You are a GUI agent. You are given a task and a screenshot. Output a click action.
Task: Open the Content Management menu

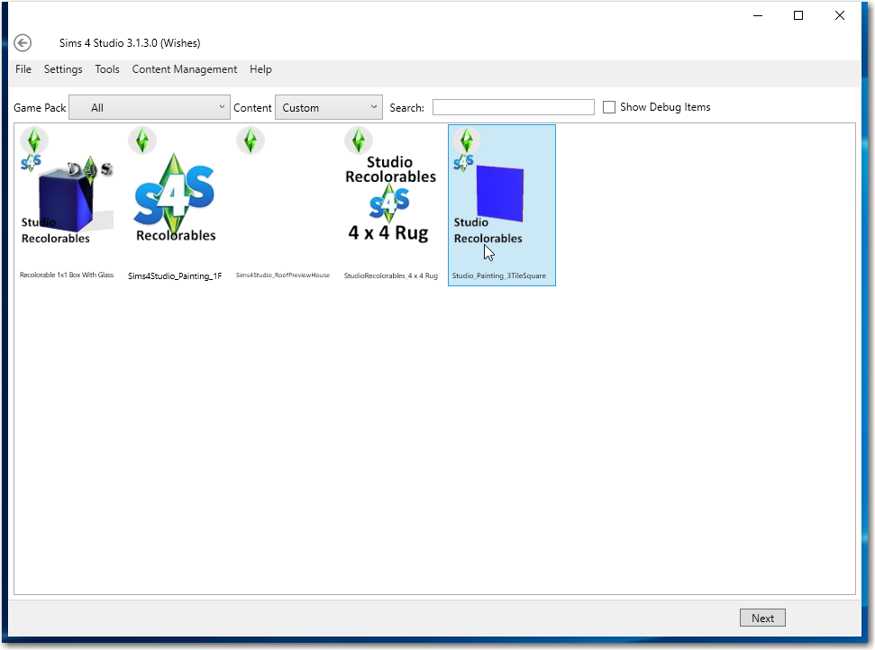coord(185,69)
